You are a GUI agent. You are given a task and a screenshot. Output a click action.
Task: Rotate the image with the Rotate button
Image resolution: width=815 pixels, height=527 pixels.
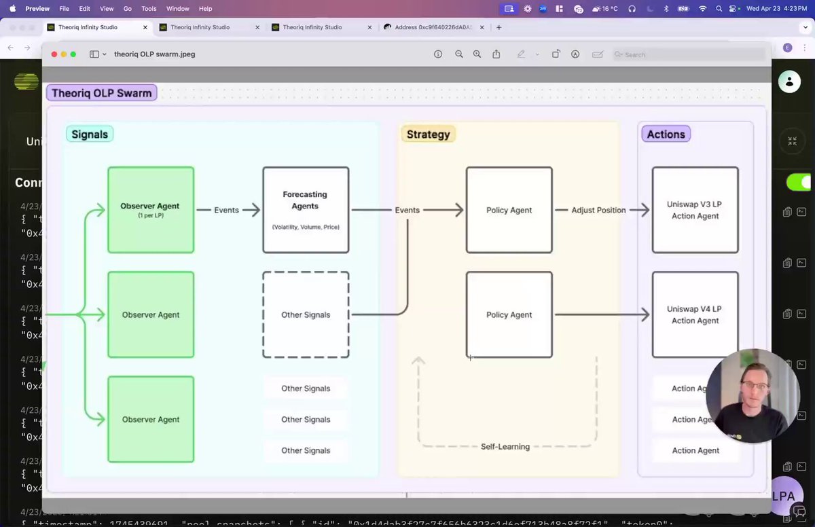(556, 54)
